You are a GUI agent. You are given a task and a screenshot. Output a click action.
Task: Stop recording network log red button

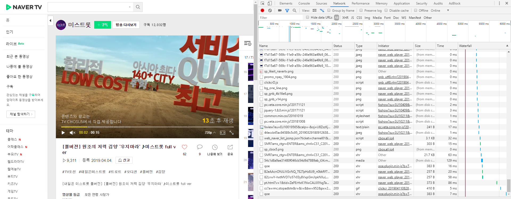262,10
